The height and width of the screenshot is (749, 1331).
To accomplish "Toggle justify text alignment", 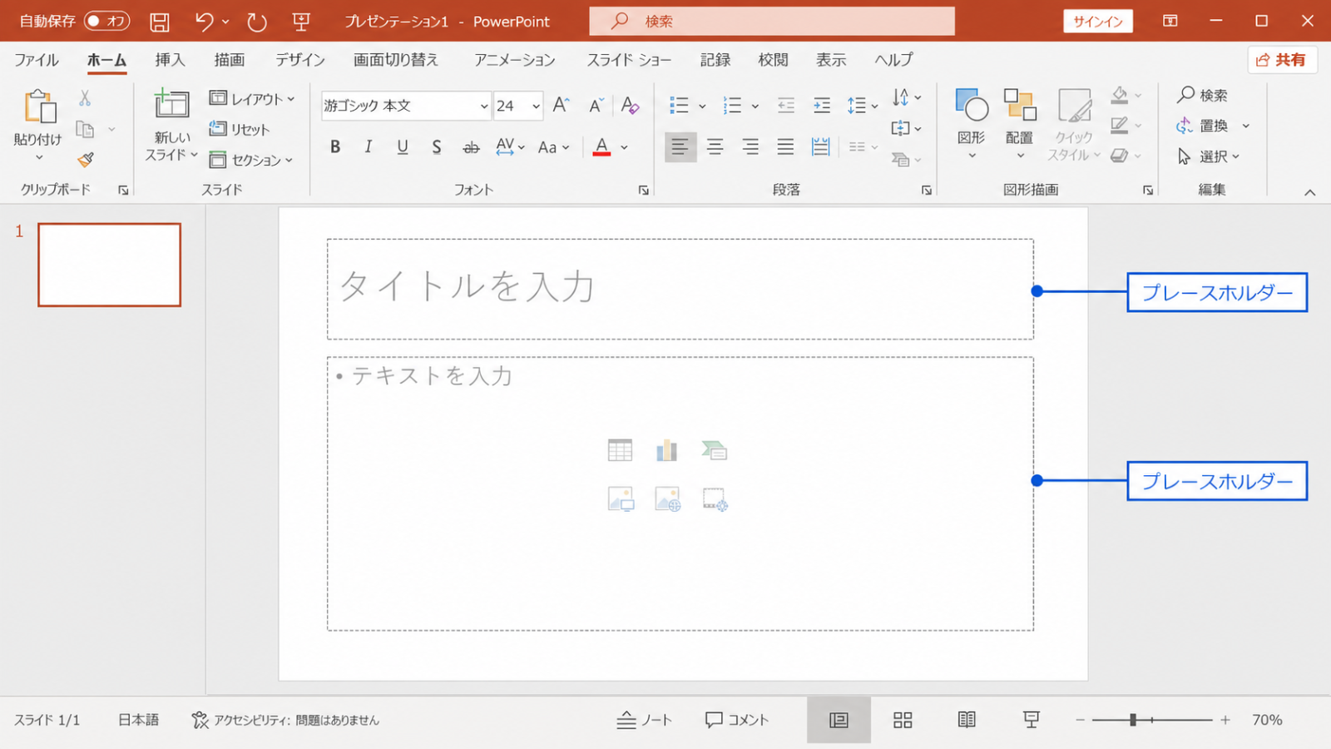I will [x=785, y=147].
